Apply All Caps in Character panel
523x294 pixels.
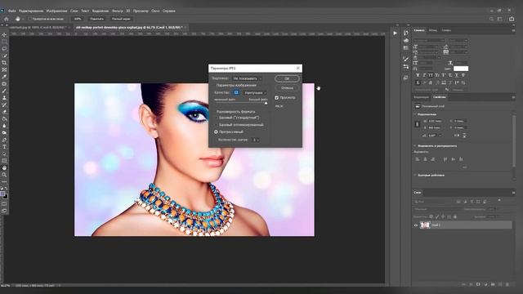tap(431, 75)
